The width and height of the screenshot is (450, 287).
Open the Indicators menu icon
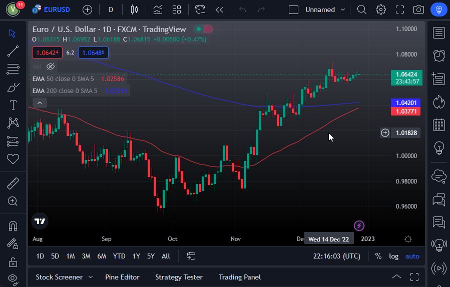pyautogui.click(x=158, y=9)
